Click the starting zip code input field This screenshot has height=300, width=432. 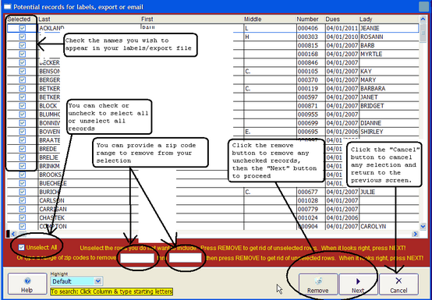tap(137, 258)
